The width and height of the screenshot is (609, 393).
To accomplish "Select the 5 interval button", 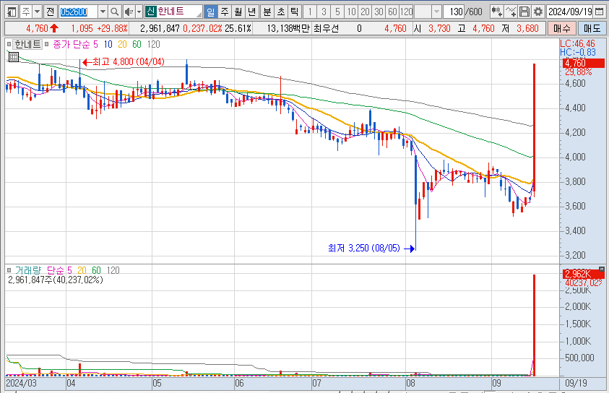I will point(337,12).
